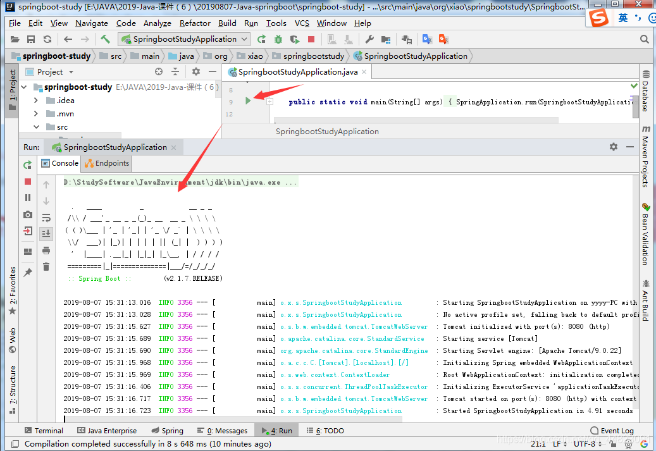Image resolution: width=656 pixels, height=451 pixels.
Task: Pin the run tab with the pin icon
Action: tap(28, 273)
